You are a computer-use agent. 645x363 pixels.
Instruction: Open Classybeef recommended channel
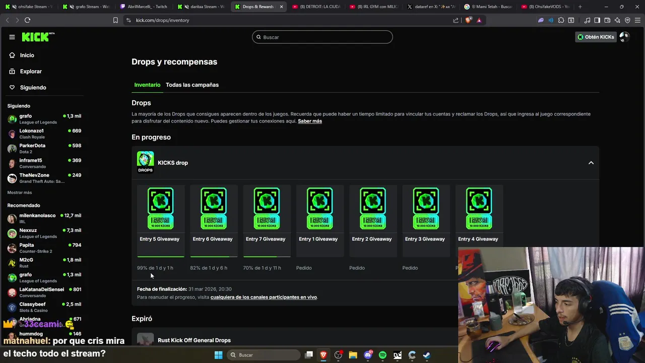click(x=44, y=307)
